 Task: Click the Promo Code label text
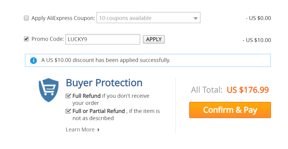(48, 39)
